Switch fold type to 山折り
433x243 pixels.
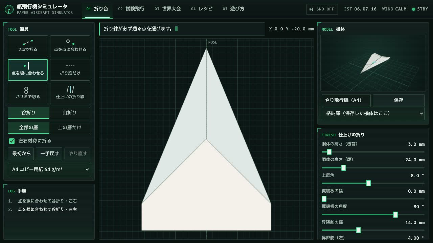[70, 113]
